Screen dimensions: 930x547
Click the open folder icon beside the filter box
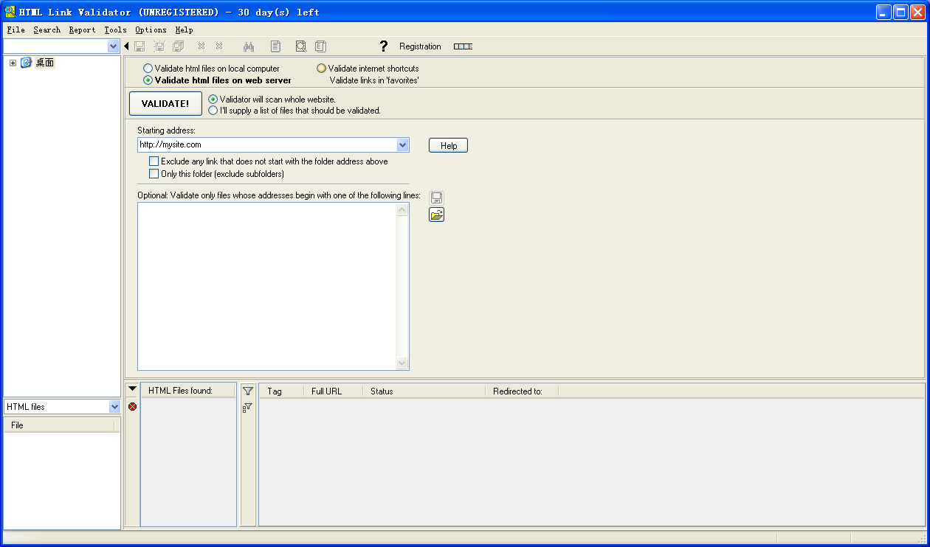click(437, 215)
